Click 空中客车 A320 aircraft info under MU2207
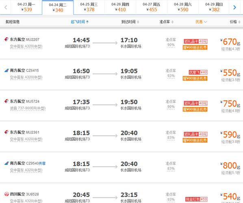 pos(26,46)
